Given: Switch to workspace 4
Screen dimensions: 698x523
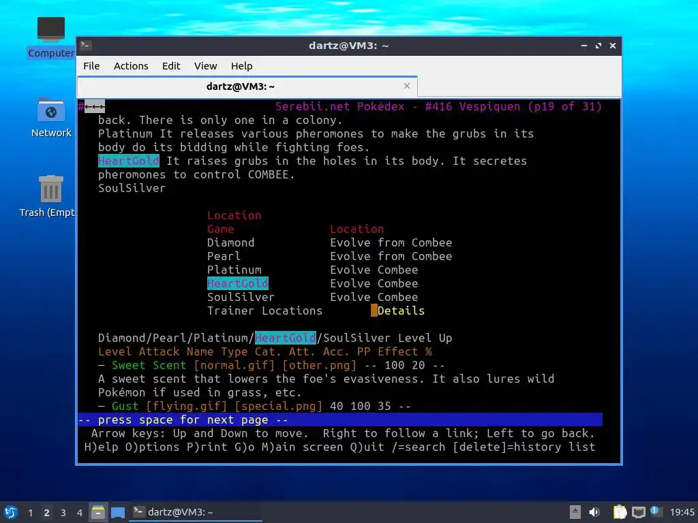Looking at the screenshot, I should (x=79, y=512).
